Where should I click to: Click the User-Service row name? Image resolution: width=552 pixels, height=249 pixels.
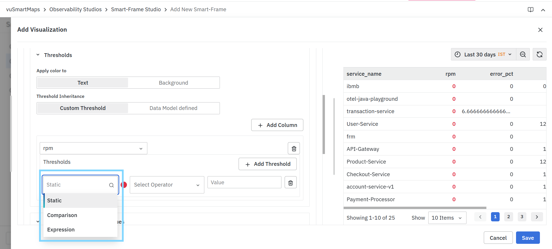point(362,124)
